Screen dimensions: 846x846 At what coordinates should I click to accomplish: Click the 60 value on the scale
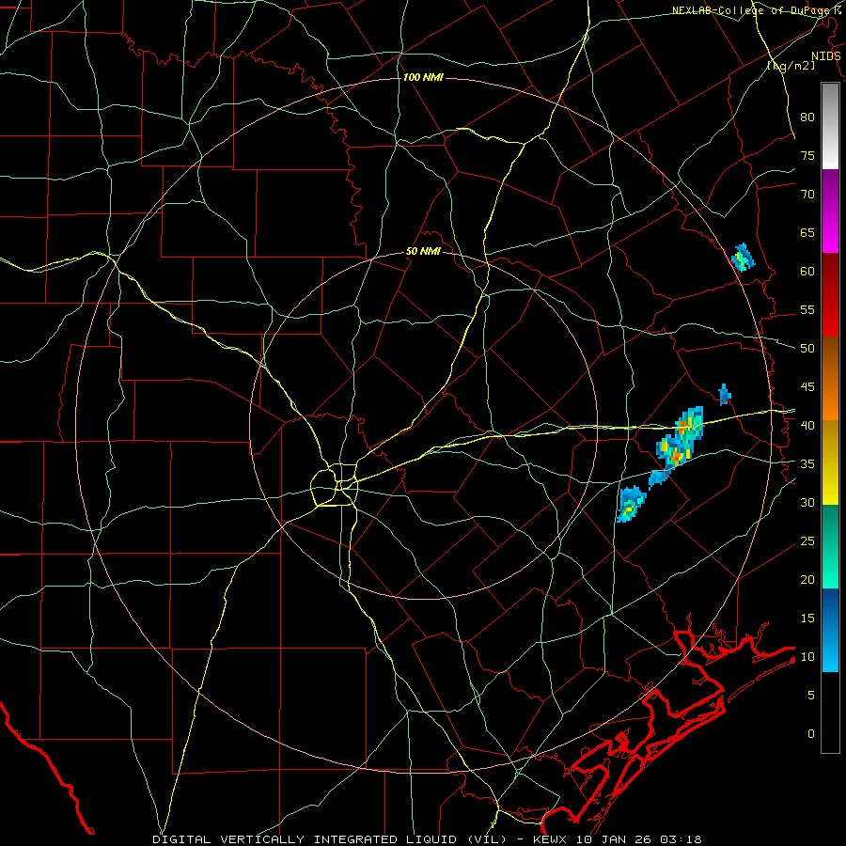tap(807, 272)
